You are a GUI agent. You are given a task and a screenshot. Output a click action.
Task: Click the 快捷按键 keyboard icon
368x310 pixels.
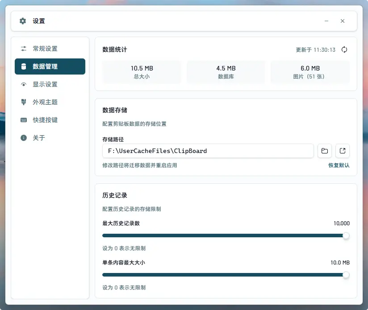click(x=23, y=120)
